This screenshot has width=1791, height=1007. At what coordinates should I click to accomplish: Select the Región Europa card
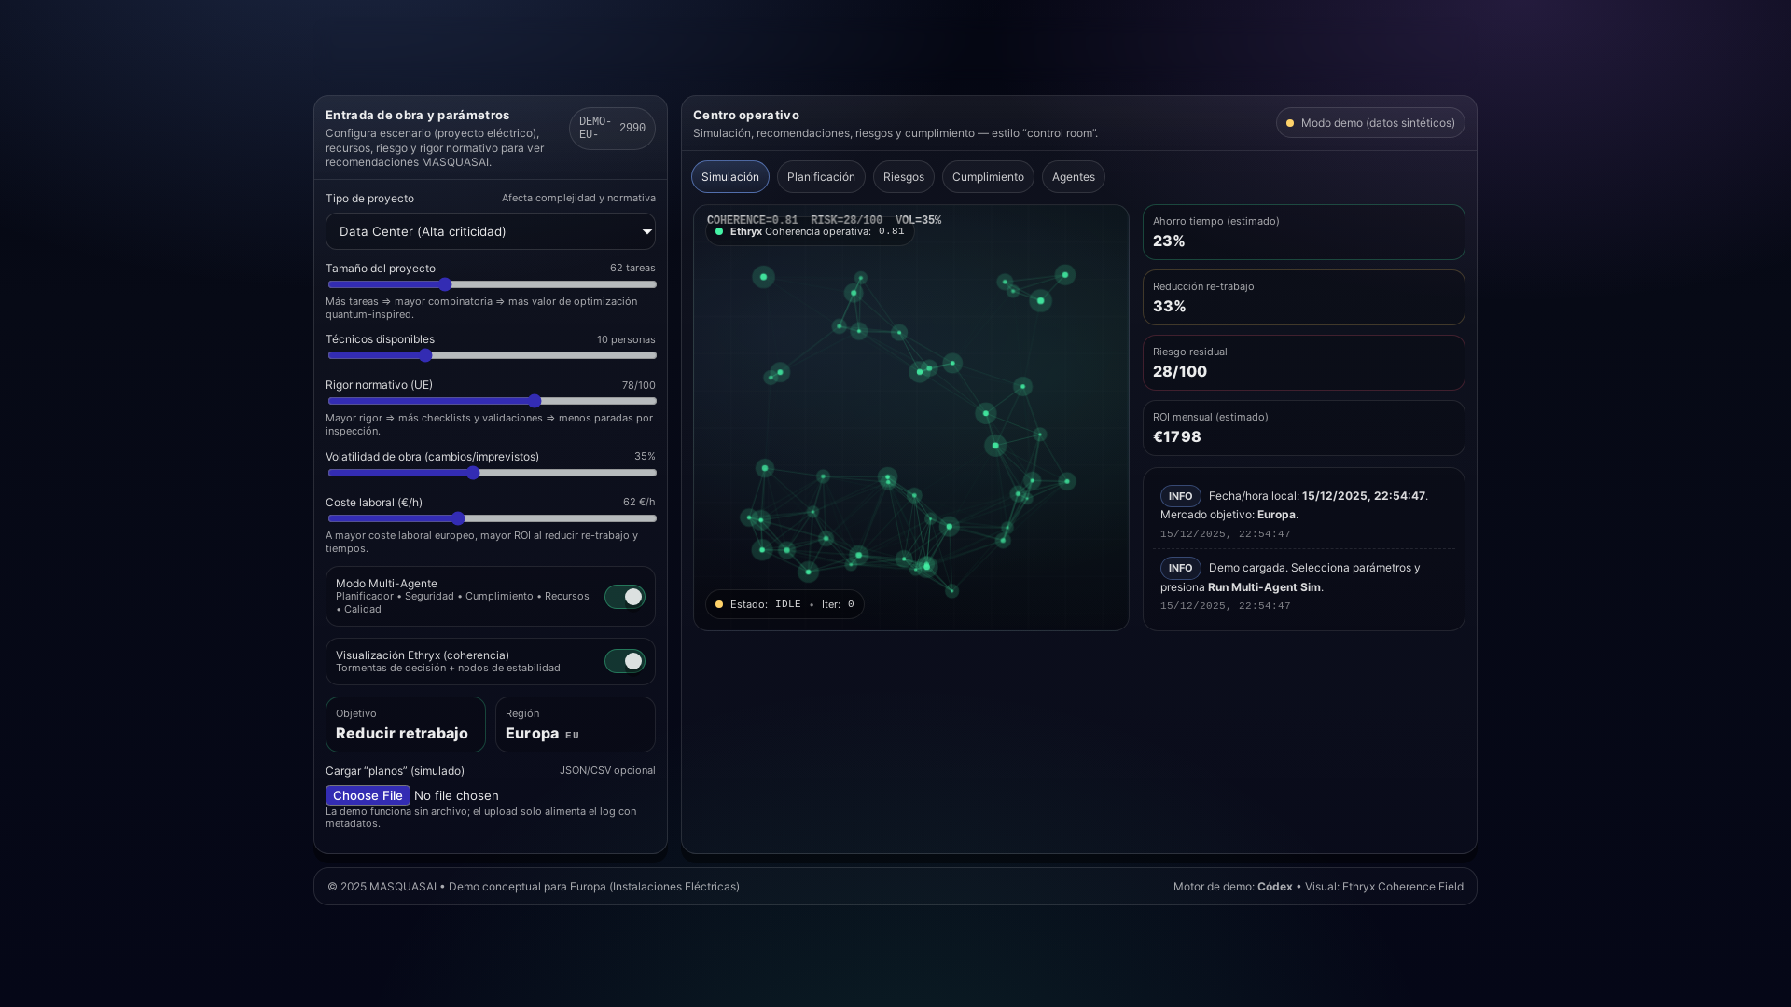pos(575,724)
